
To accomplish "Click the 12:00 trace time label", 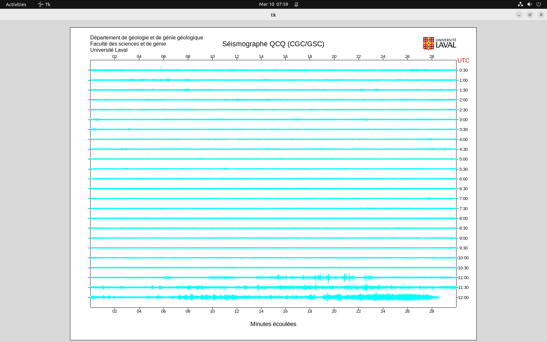I will (463, 297).
